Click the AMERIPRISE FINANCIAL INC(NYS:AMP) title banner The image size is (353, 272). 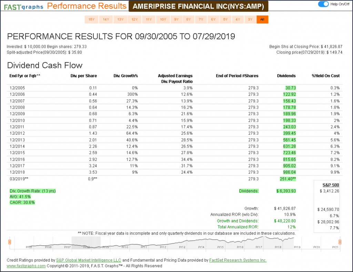pyautogui.click(x=198, y=6)
